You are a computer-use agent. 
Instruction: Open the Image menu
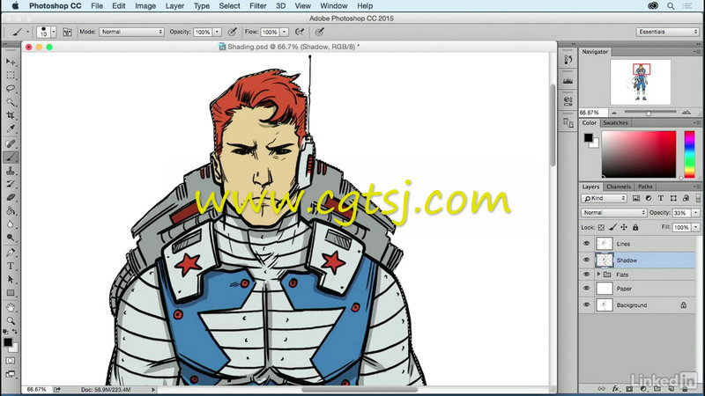[x=145, y=6]
